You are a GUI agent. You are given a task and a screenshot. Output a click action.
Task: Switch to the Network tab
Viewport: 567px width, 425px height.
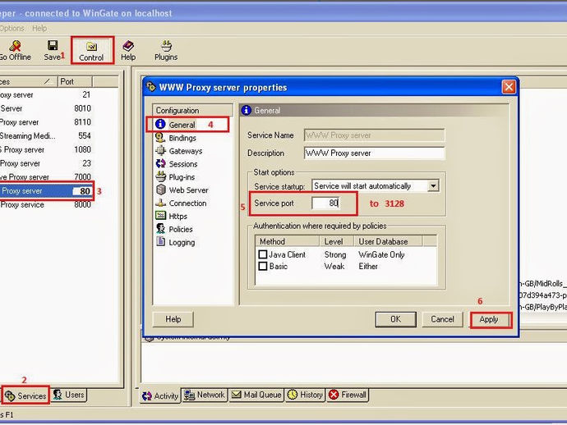(205, 395)
